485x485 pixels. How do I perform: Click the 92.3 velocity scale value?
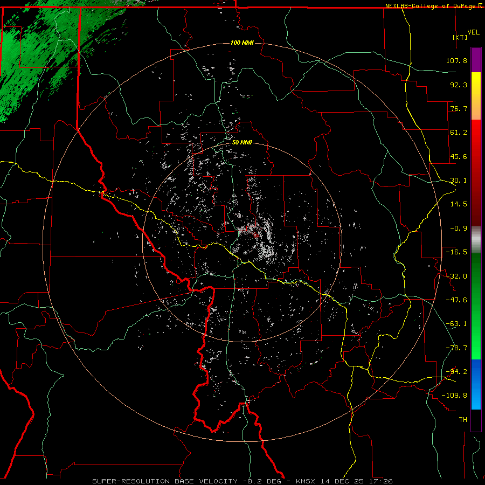(459, 85)
